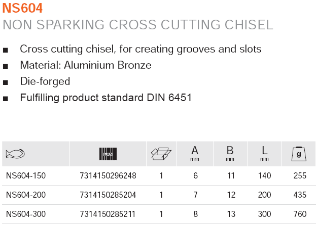
Task: Click the EAN barcode icon in header
Action: pyautogui.click(x=108, y=153)
